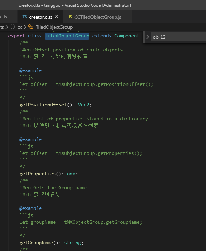Click the first @example tag
This screenshot has width=206, height=251.
coord(31,70)
